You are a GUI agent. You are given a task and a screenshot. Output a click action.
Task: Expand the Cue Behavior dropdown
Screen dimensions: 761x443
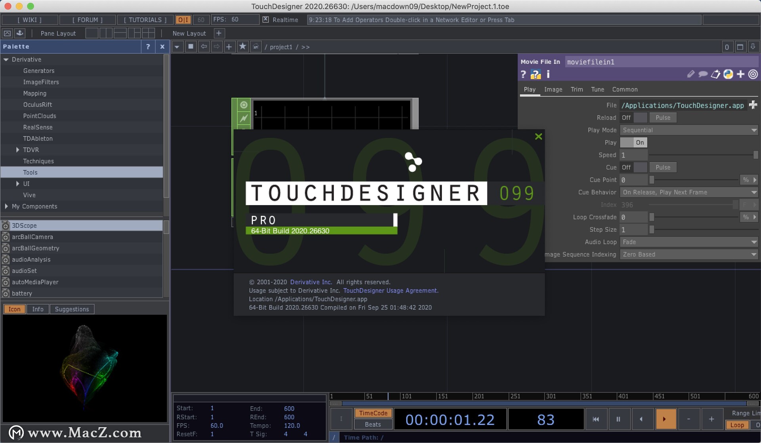coord(754,192)
